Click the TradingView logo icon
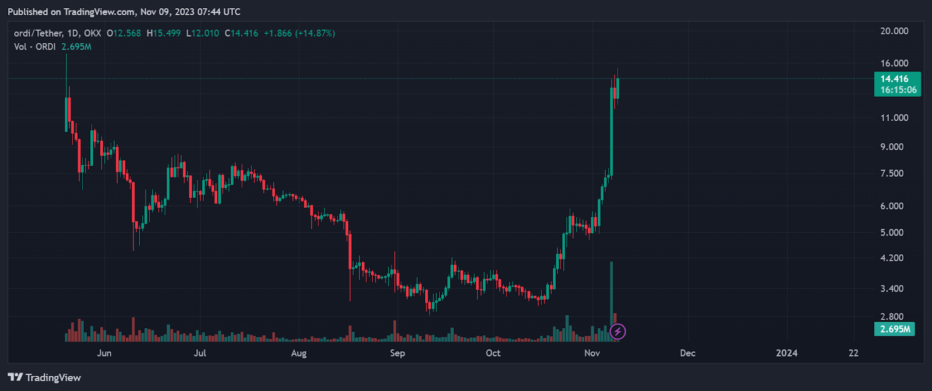Image resolution: width=932 pixels, height=391 pixels. (x=15, y=378)
